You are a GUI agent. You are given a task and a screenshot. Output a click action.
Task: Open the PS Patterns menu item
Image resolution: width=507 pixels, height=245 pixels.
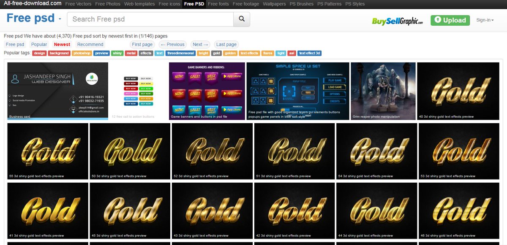(x=329, y=4)
